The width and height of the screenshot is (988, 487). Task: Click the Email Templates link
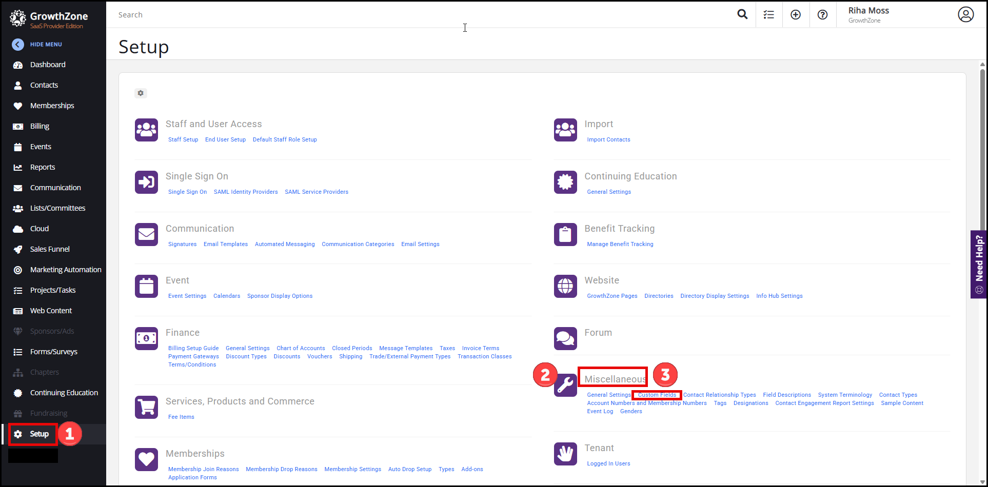[x=225, y=244]
